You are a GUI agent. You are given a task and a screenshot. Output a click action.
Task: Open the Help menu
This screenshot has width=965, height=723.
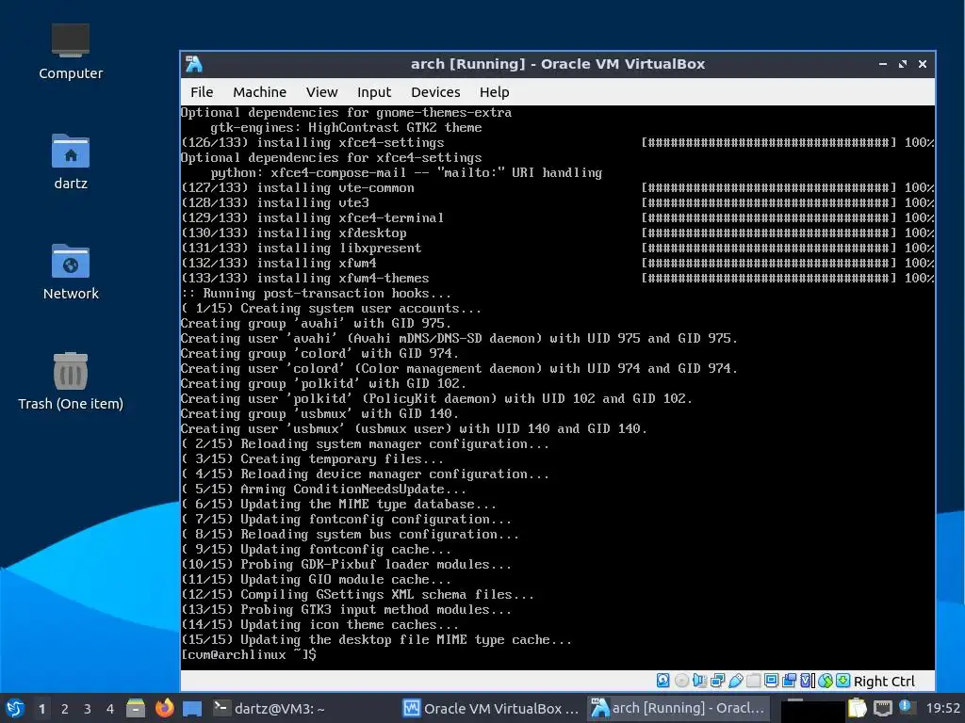pyautogui.click(x=494, y=92)
